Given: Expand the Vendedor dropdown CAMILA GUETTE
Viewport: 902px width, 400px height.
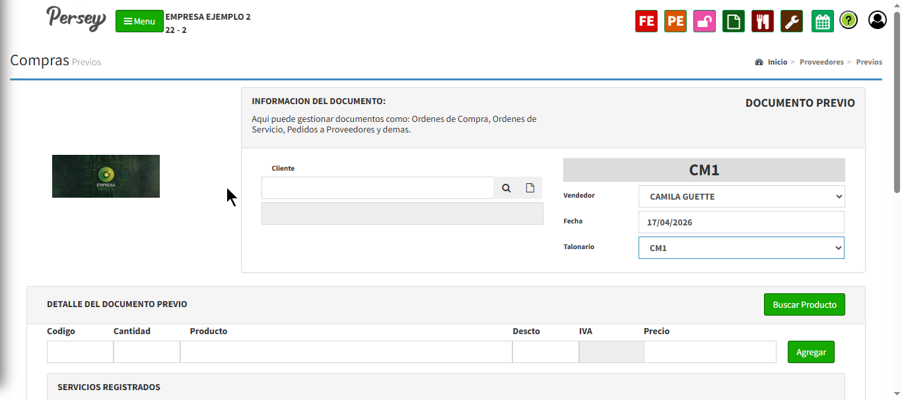Looking at the screenshot, I should (x=742, y=196).
